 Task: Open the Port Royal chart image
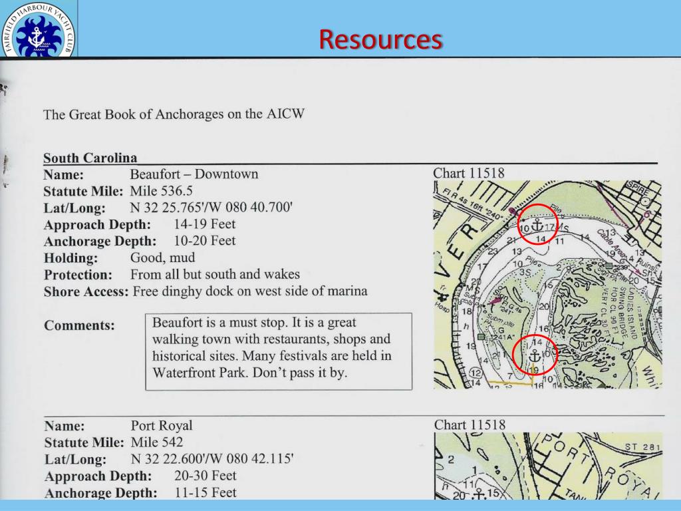[x=549, y=466]
